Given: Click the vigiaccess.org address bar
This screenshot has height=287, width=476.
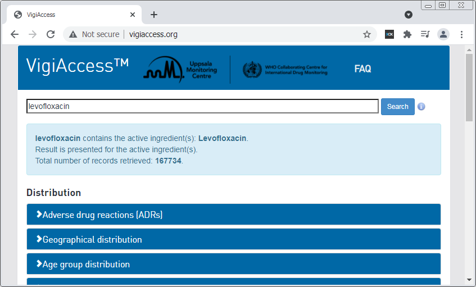Looking at the screenshot, I should coord(225,34).
